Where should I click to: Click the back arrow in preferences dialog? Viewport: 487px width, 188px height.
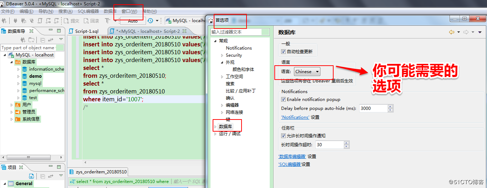[x=452, y=32]
